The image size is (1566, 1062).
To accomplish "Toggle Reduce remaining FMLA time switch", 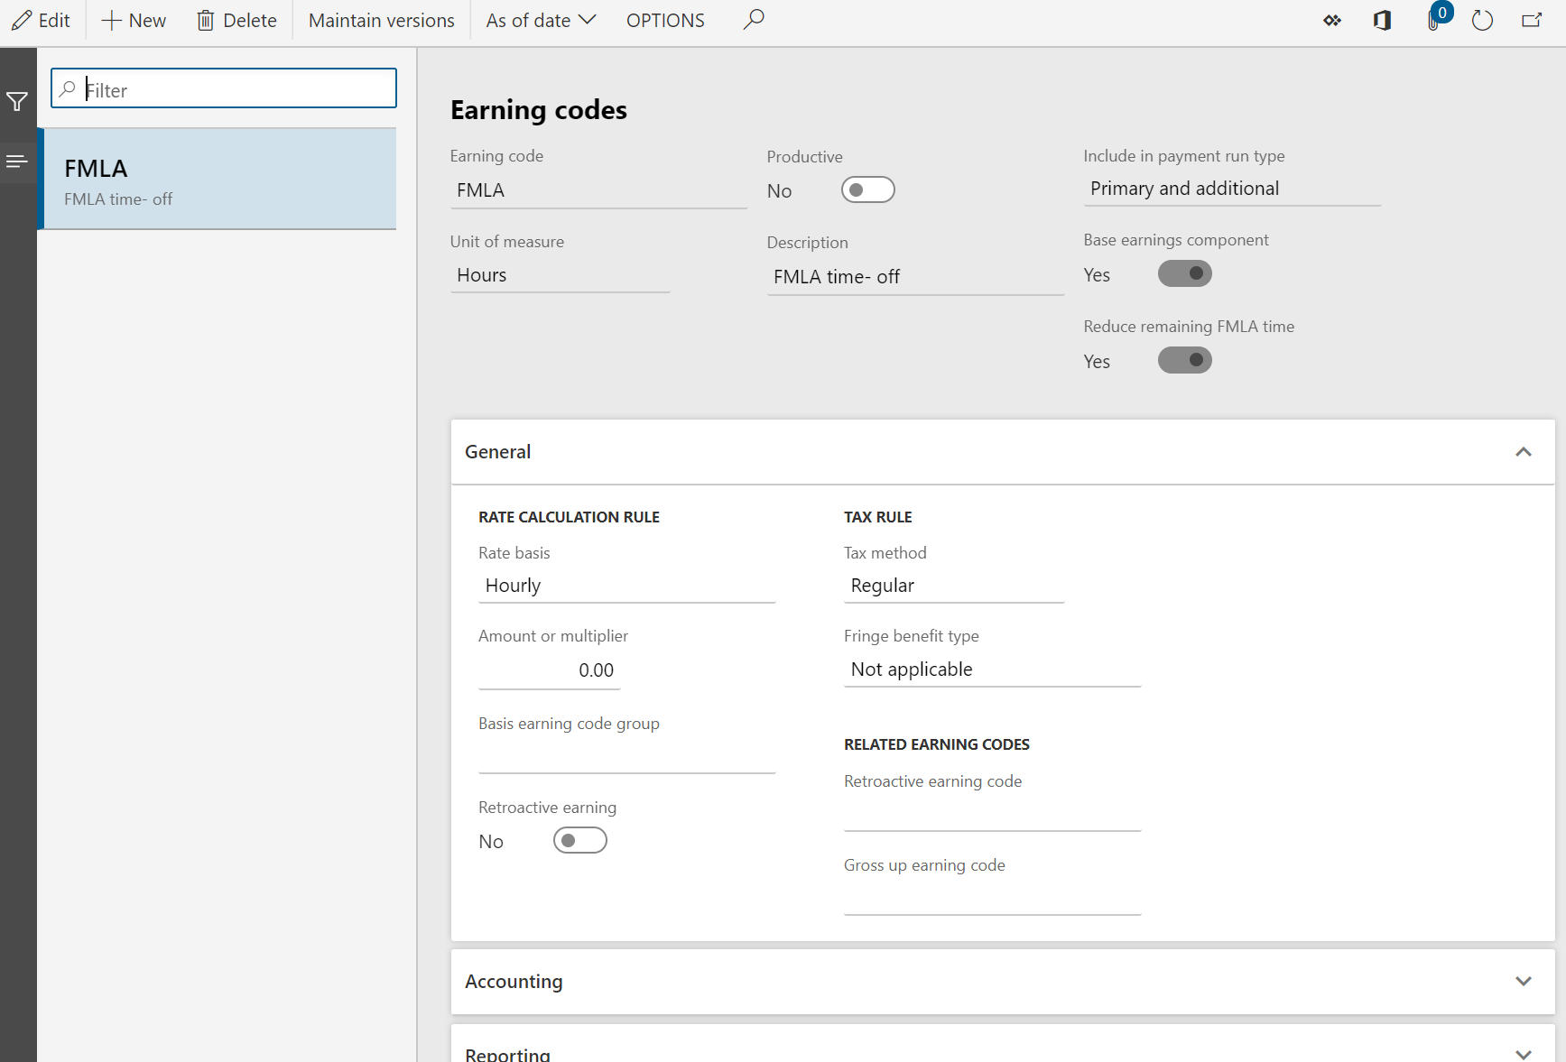I will (x=1184, y=360).
